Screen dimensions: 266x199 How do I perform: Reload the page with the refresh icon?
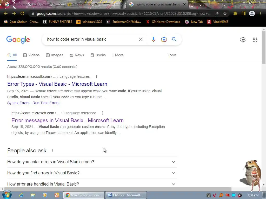click(22, 13)
